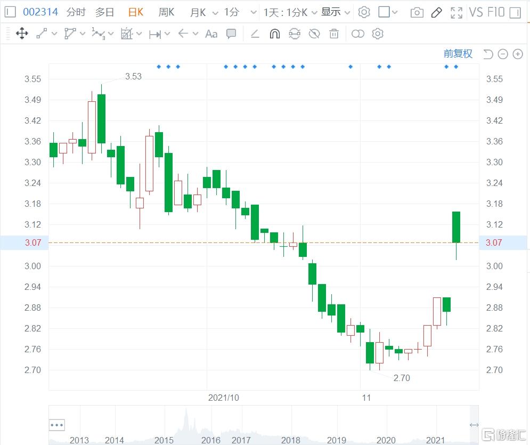530x445 pixels.
Task: Reset chart view with undo arrow
Action: [488, 54]
